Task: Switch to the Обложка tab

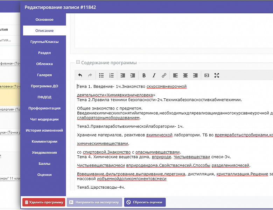Action: point(44,64)
